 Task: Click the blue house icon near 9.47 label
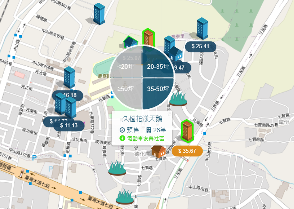tap(176, 53)
